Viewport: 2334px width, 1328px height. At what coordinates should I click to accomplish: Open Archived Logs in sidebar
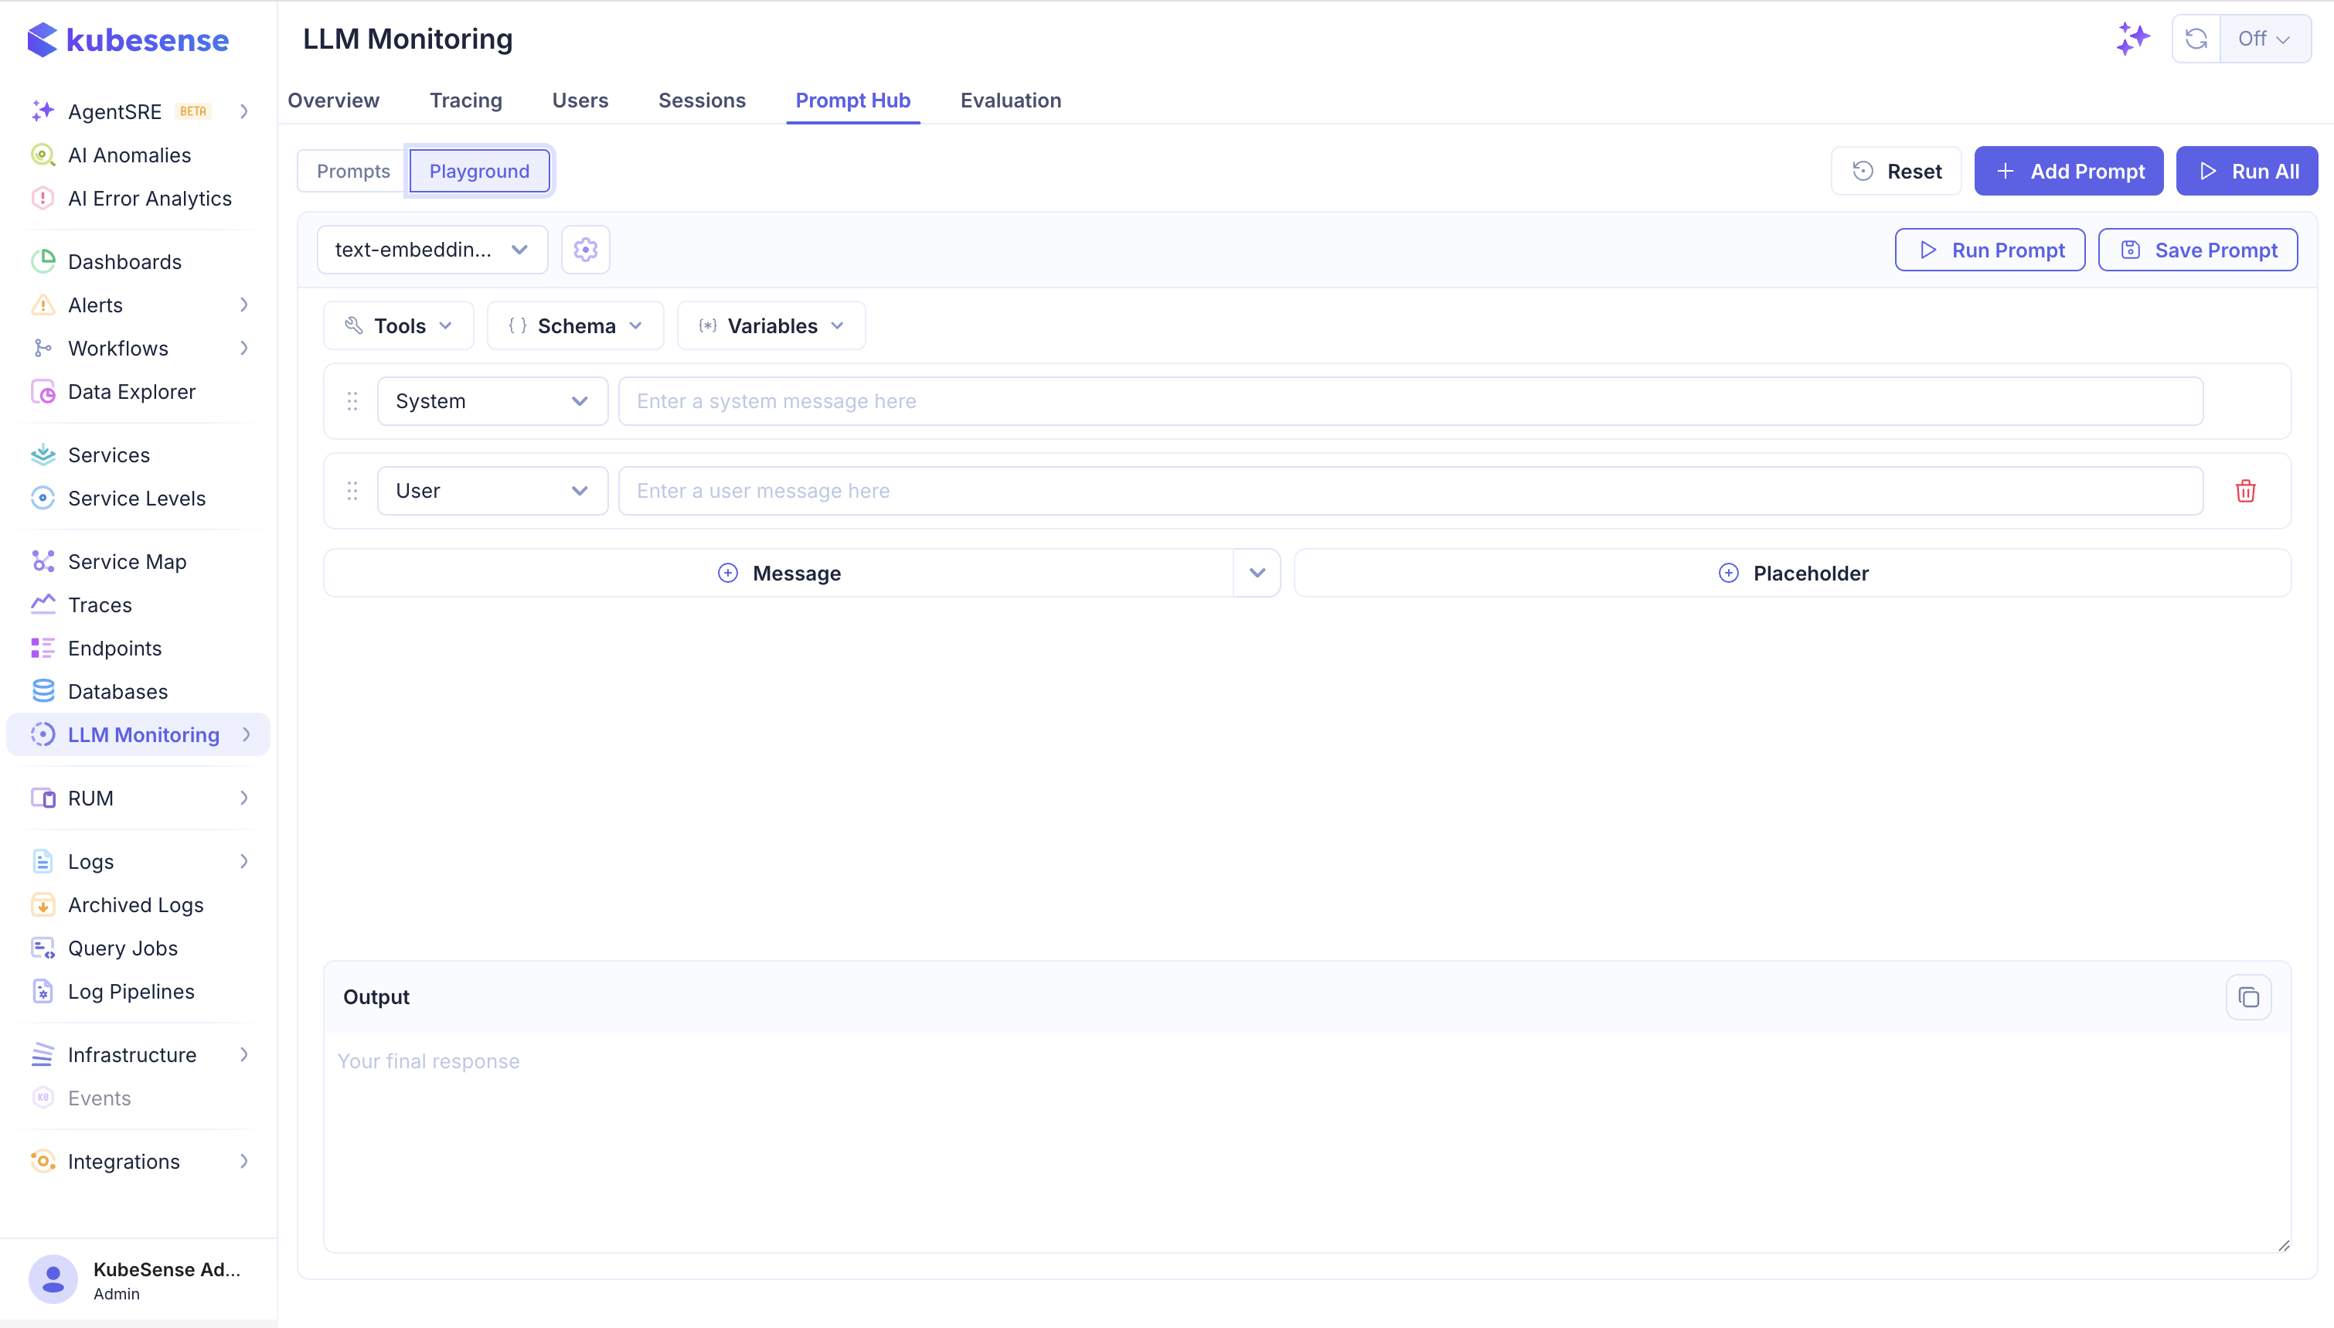point(135,905)
